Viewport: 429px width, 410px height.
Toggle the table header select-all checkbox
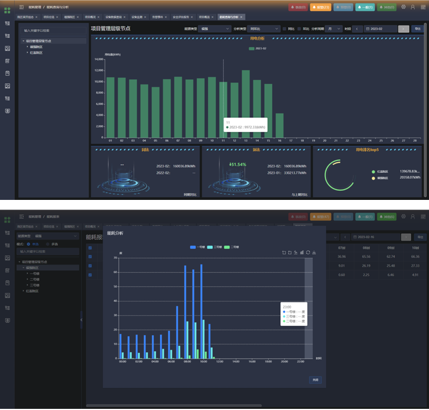(90, 248)
